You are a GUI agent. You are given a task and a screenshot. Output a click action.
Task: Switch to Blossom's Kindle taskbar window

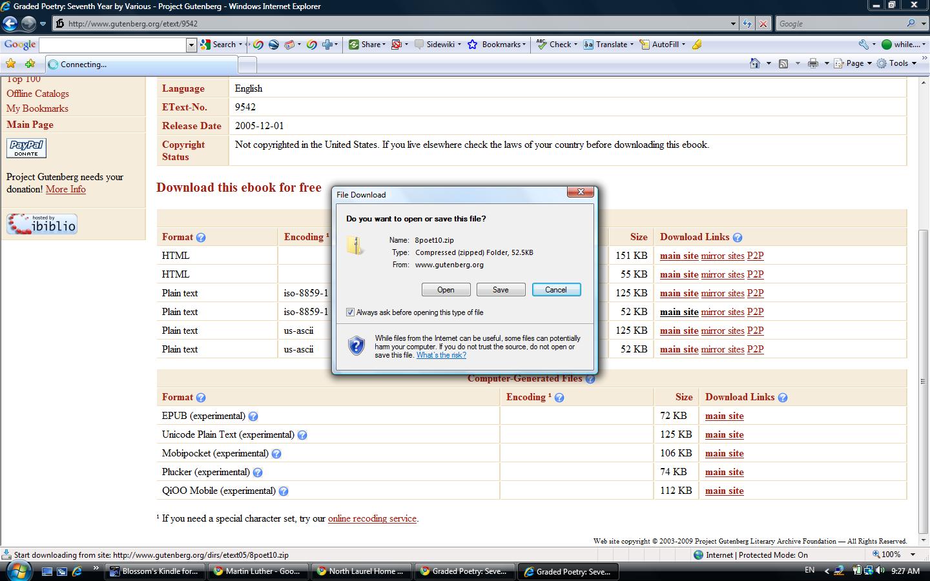point(155,571)
